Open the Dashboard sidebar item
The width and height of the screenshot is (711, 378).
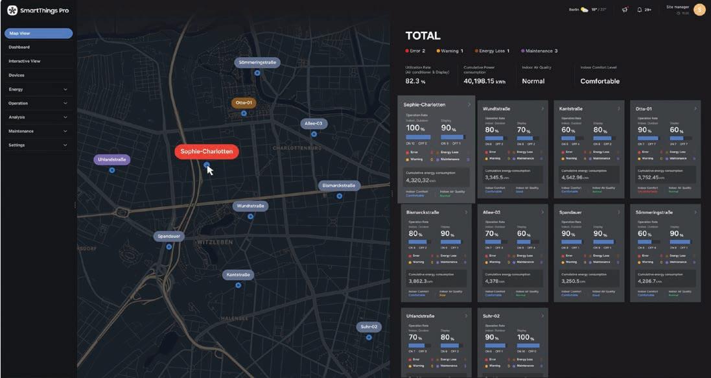[38, 47]
